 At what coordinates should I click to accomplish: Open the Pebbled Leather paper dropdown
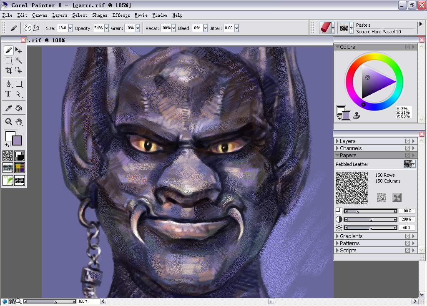click(414, 164)
